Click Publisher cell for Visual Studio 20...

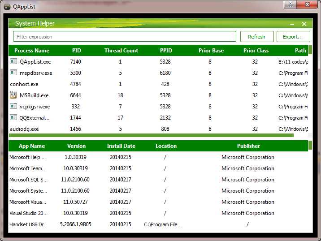click(248, 213)
